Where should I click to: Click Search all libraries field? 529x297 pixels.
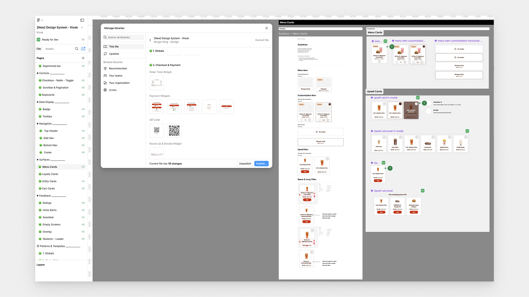click(123, 37)
